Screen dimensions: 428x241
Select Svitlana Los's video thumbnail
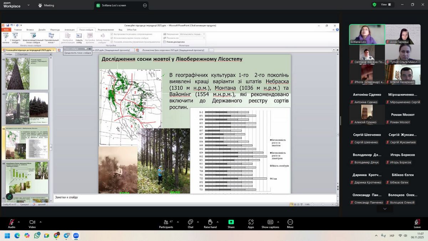click(367, 34)
